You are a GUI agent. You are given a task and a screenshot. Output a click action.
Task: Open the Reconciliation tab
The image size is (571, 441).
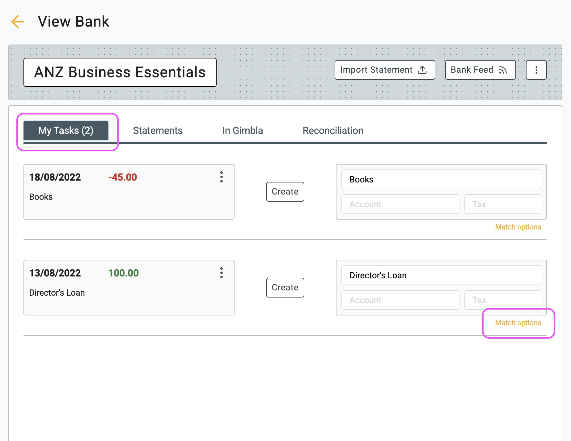click(x=333, y=131)
